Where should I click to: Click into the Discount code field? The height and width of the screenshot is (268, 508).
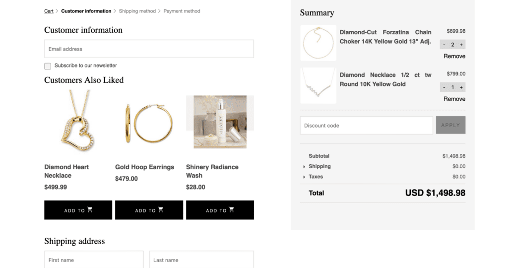click(x=366, y=126)
